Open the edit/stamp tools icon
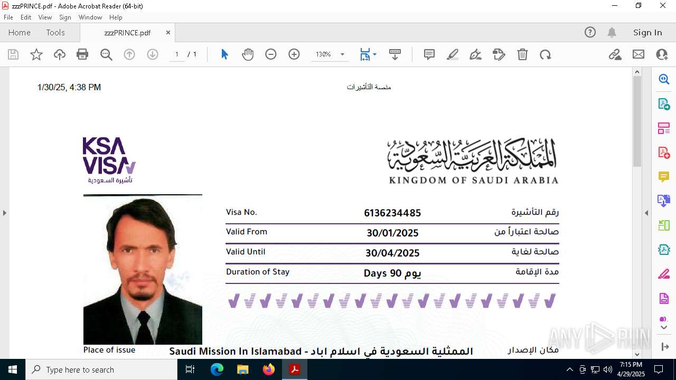The width and height of the screenshot is (676, 380). (499, 54)
